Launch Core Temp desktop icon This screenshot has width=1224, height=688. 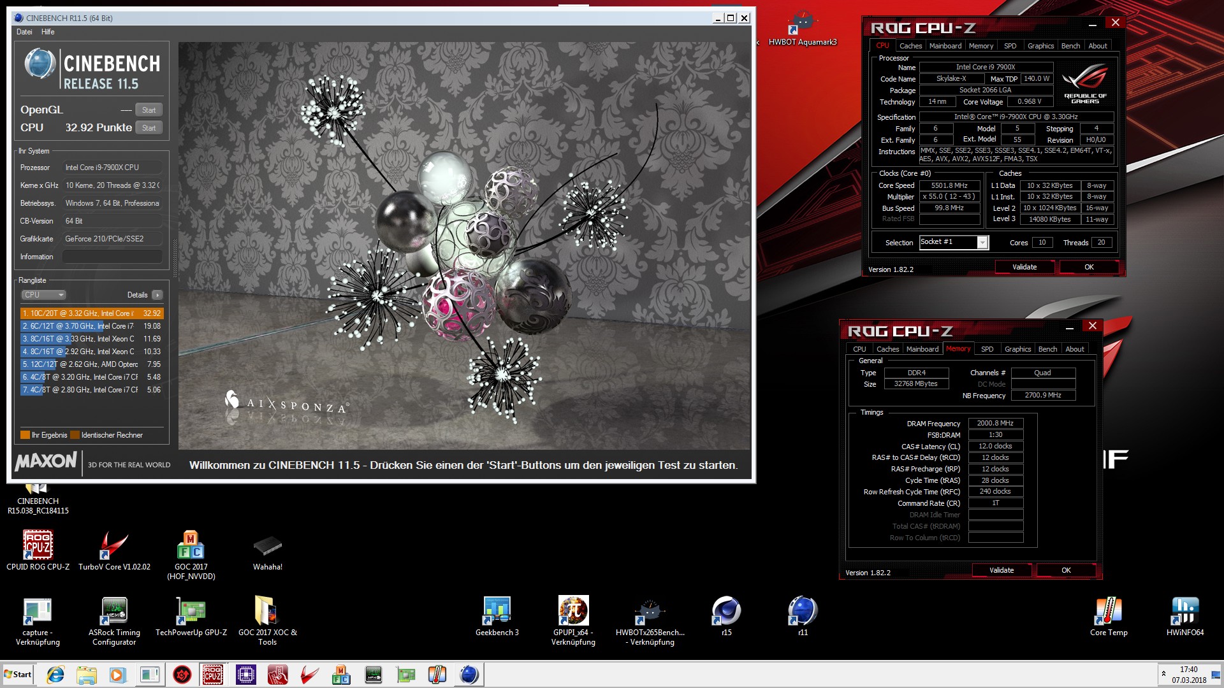[1109, 616]
